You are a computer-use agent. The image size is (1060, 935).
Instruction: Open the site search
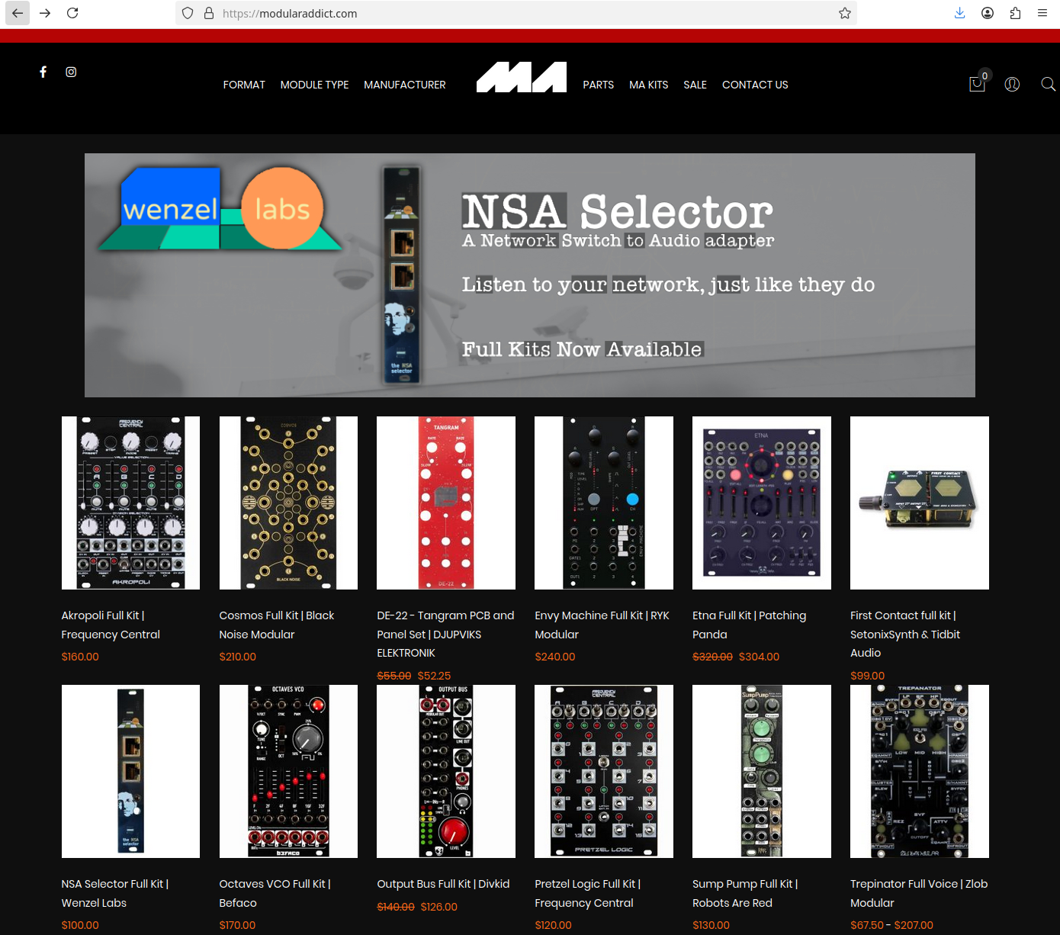pyautogui.click(x=1049, y=84)
